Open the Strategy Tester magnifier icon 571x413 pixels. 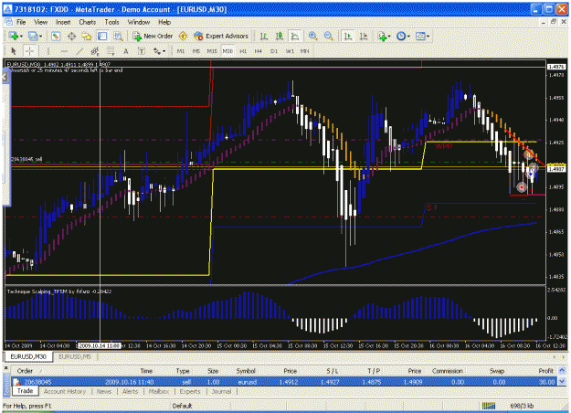[x=119, y=36]
